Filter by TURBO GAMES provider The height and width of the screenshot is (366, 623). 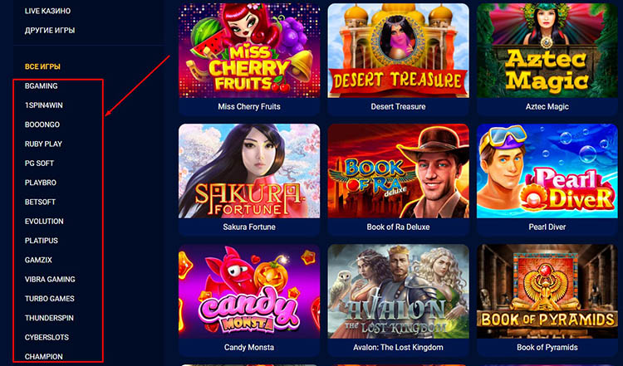pyautogui.click(x=50, y=299)
